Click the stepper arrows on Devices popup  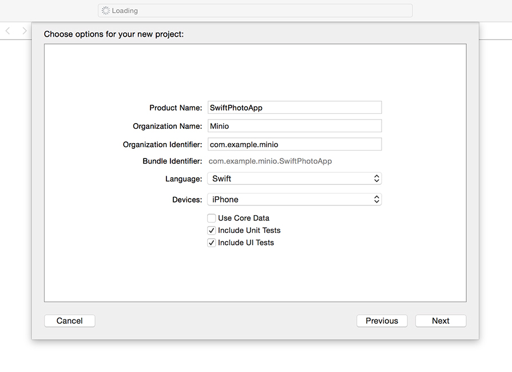pyautogui.click(x=376, y=200)
